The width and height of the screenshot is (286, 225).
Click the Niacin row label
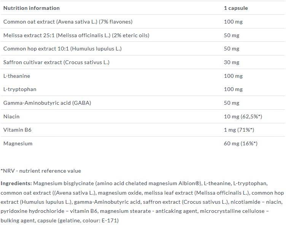pos(11,116)
